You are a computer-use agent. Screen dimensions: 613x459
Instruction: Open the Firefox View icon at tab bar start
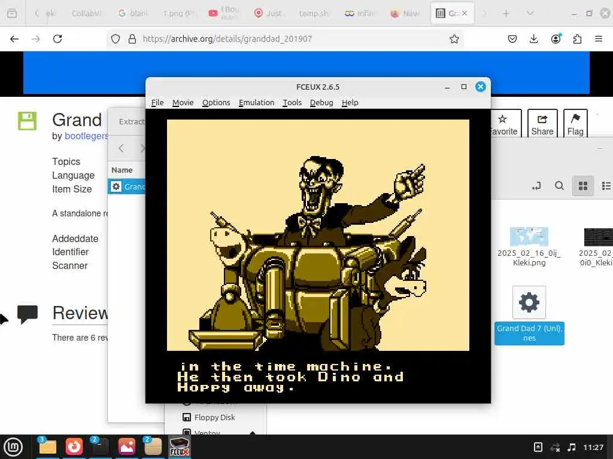(12, 13)
